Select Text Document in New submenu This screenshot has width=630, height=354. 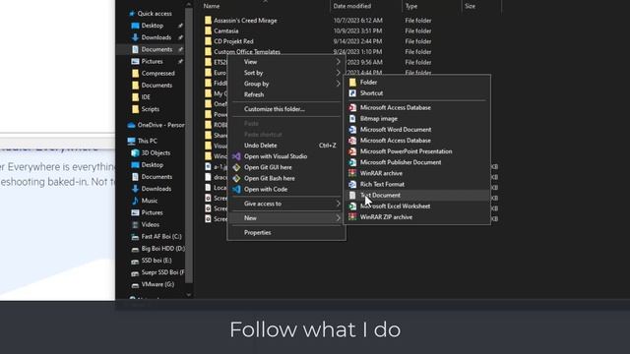[416, 195]
